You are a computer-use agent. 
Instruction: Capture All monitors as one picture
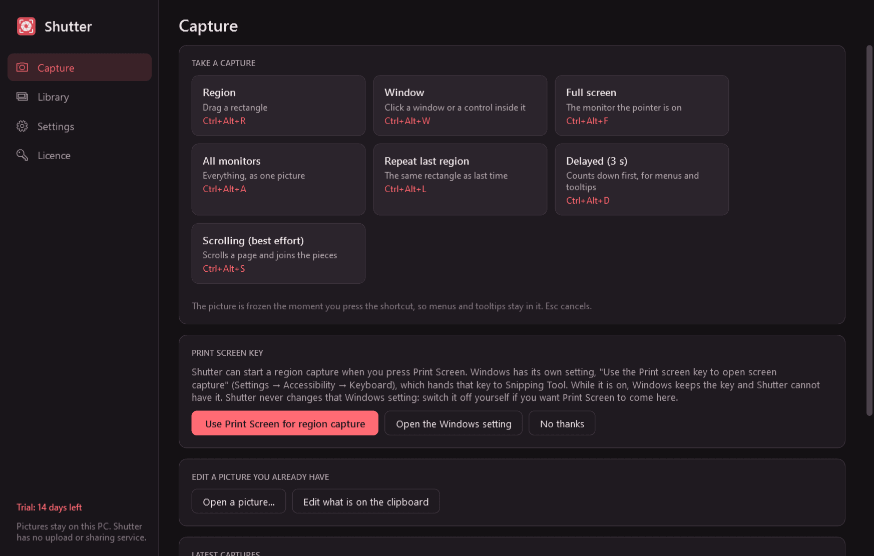278,179
